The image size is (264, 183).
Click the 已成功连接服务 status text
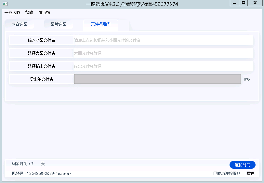(227, 173)
